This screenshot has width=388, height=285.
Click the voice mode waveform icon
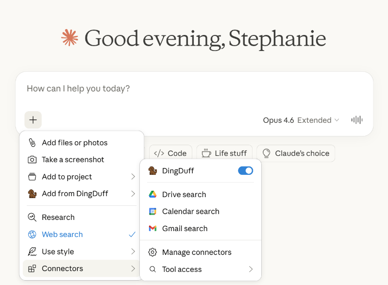[357, 120]
